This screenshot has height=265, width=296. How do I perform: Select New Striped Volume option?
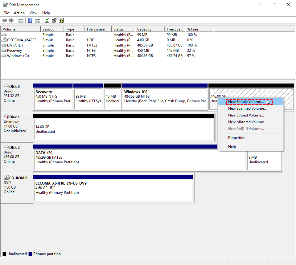[x=246, y=115]
